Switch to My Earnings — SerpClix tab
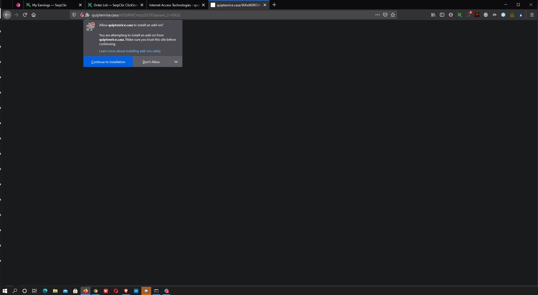This screenshot has width=538, height=295. click(x=49, y=5)
